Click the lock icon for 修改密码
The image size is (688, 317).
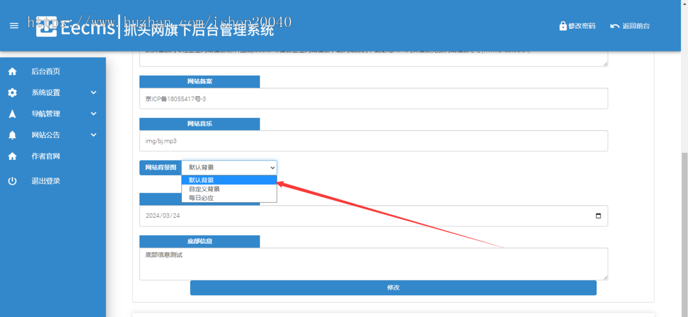tap(563, 26)
